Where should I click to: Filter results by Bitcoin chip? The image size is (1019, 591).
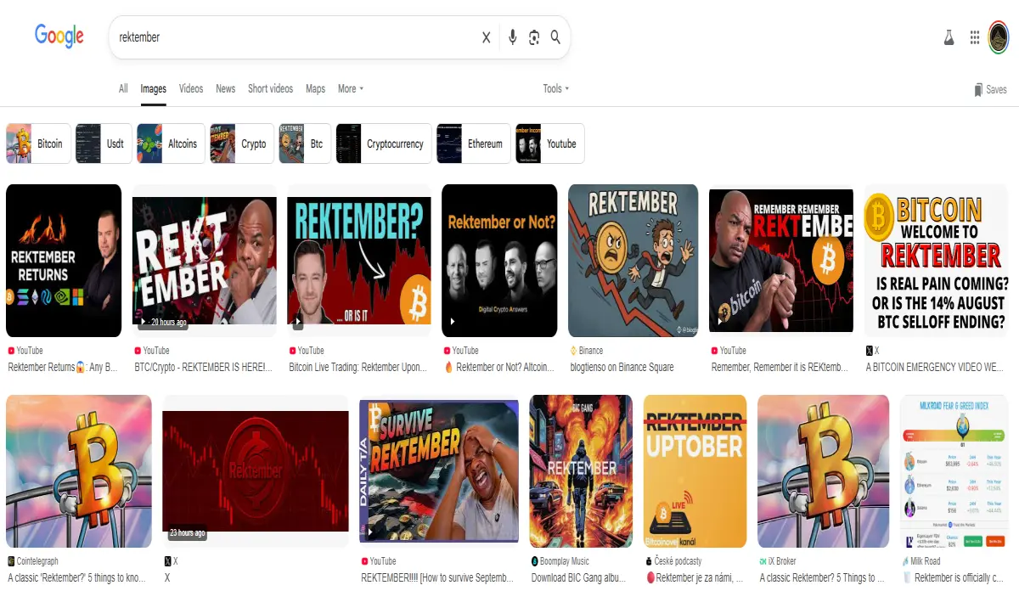click(x=38, y=144)
